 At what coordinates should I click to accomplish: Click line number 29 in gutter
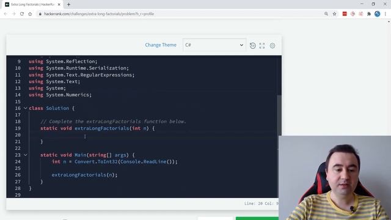tap(18, 195)
